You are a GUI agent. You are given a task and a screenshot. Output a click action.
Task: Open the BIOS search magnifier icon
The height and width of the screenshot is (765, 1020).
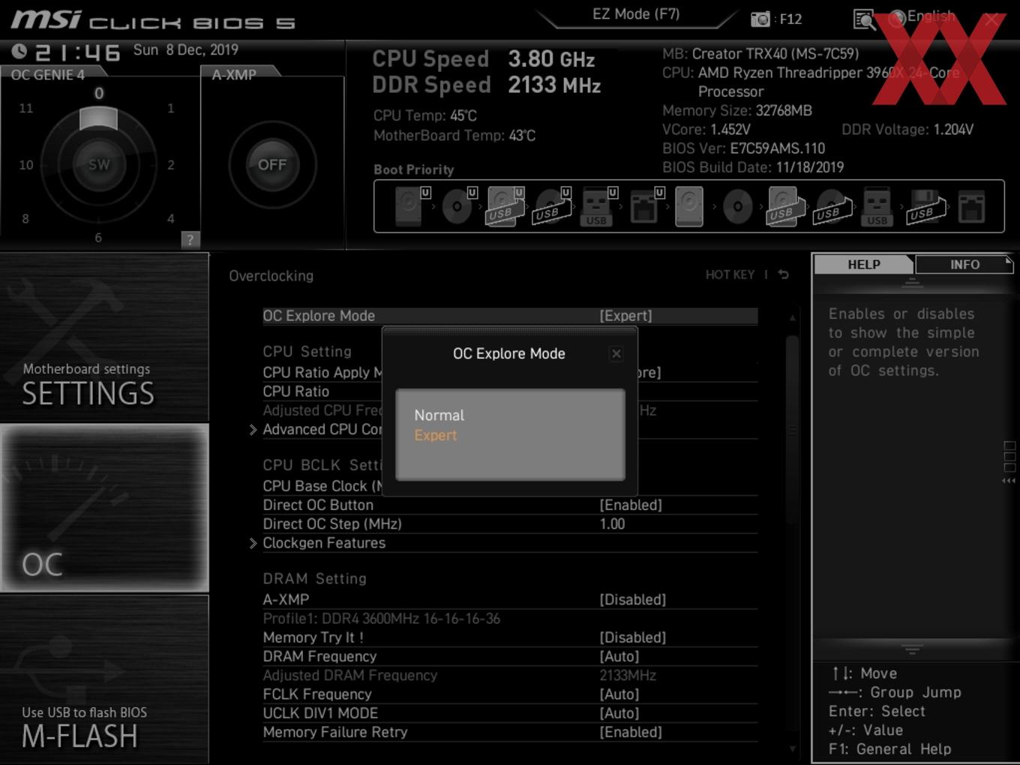pos(864,19)
